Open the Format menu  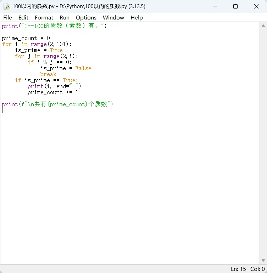coord(44,18)
